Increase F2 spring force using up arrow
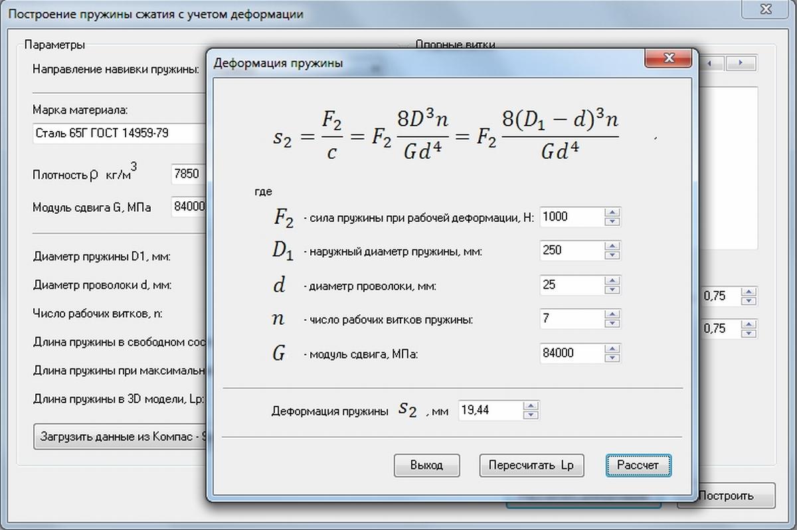This screenshot has height=530, width=797. (x=612, y=213)
